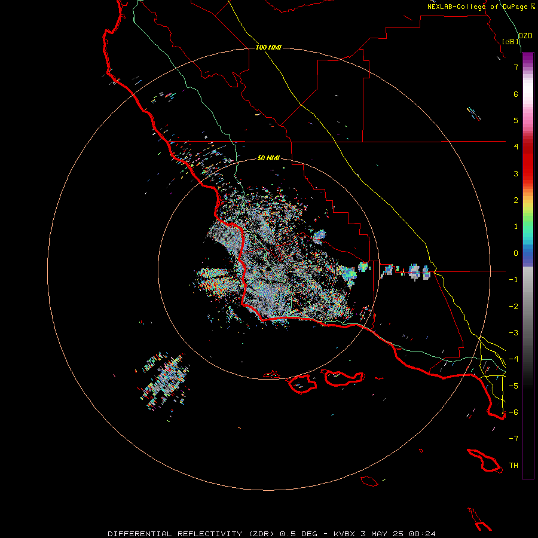Click the "2" value on color scale
Screen dimensions: 538x538
coord(516,200)
